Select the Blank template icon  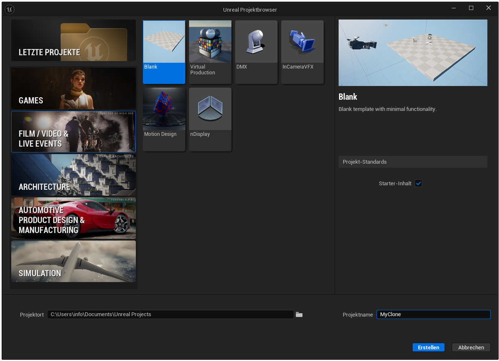pos(164,42)
